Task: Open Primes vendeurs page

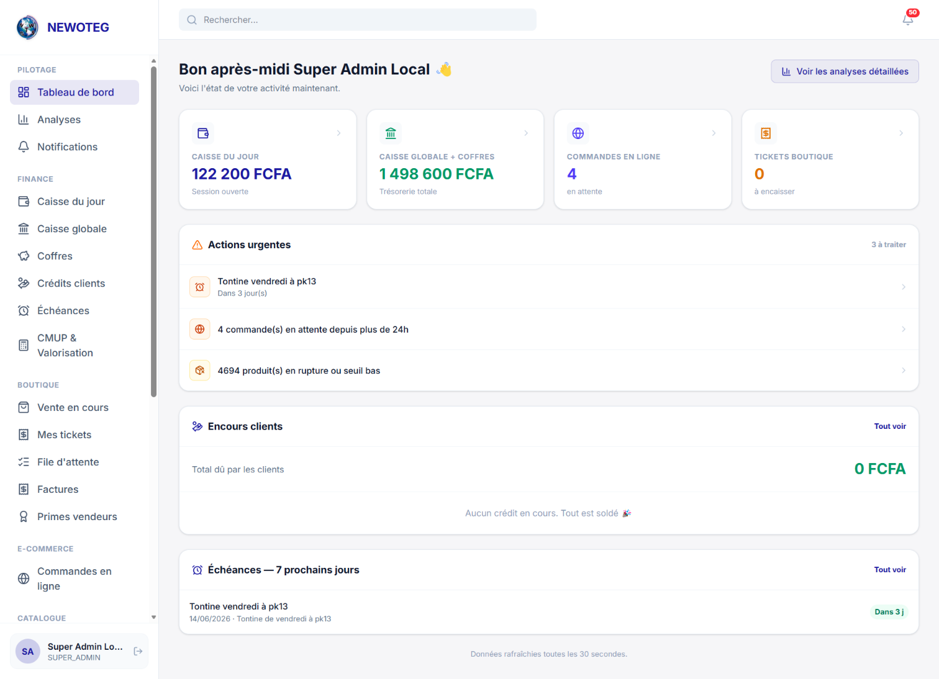Action: (x=75, y=517)
